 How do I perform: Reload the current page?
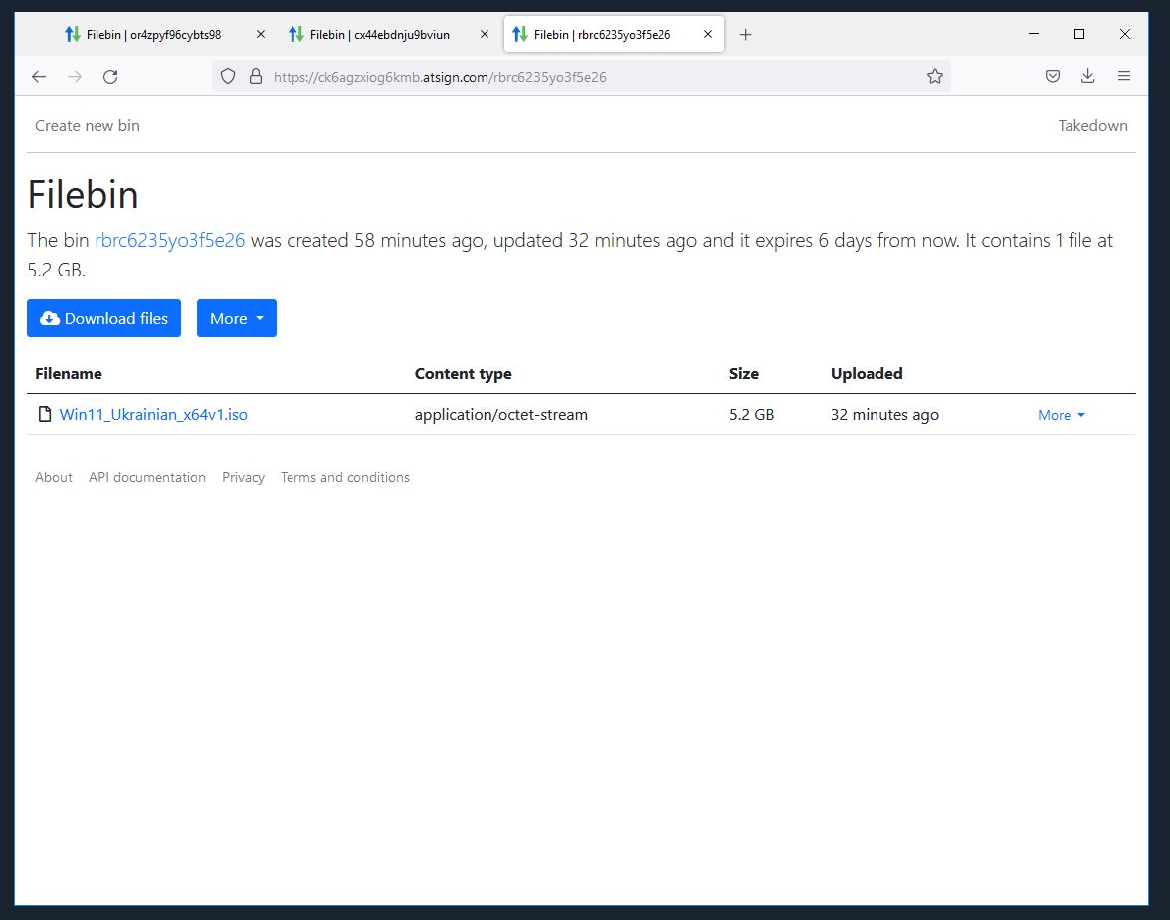coord(110,77)
